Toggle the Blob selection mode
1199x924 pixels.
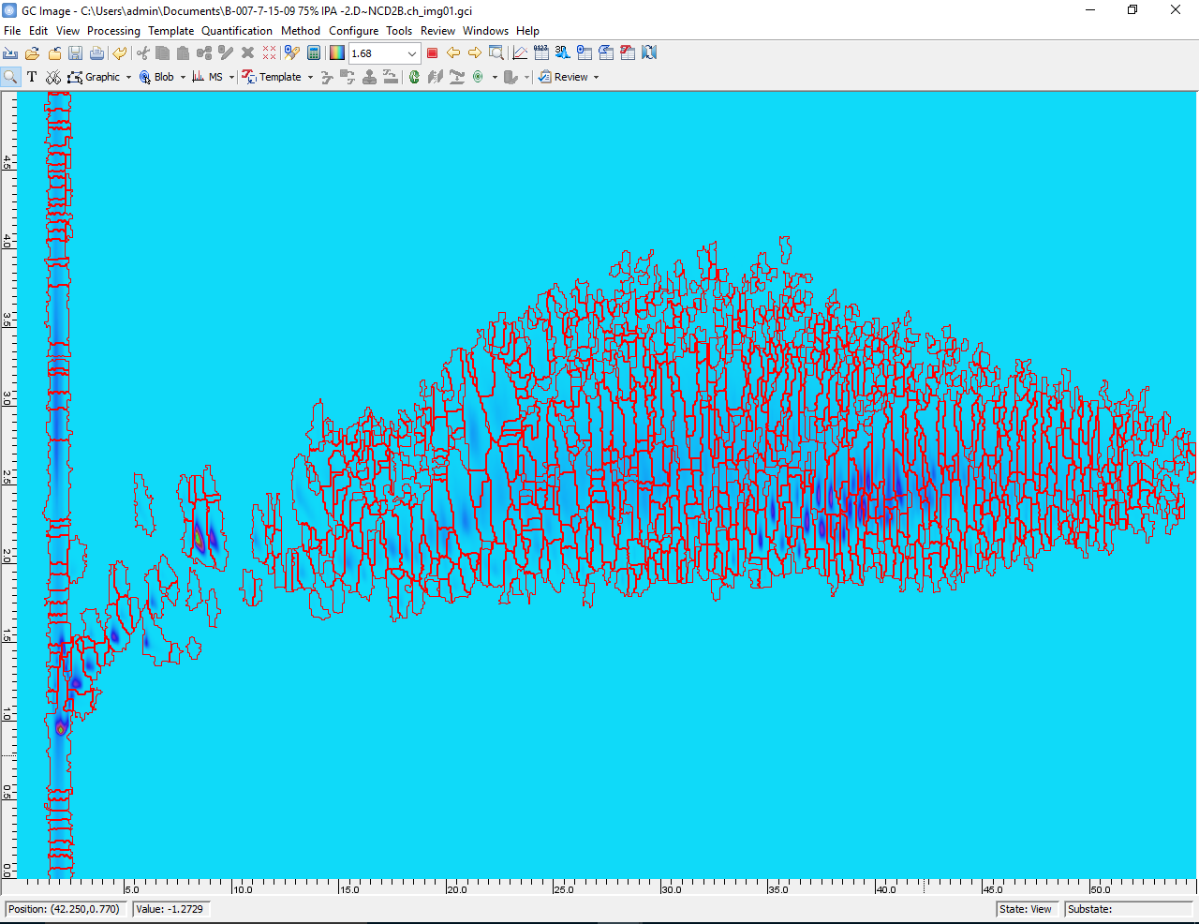157,77
